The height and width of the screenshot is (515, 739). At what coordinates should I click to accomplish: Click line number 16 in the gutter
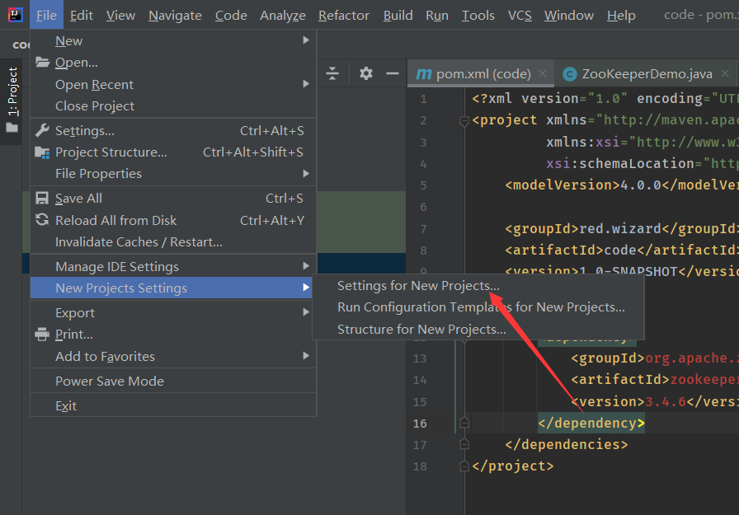click(420, 424)
